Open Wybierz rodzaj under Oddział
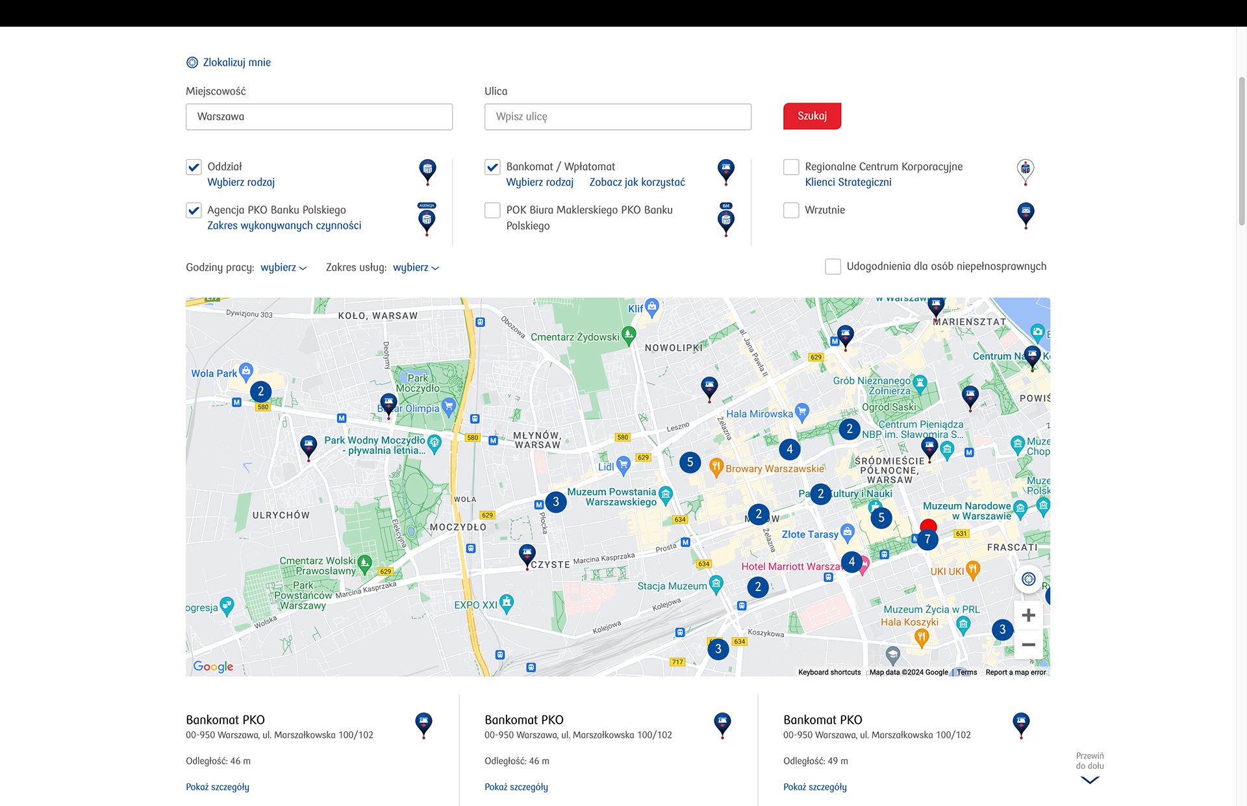Screen dimensions: 1247x806 tap(241, 183)
